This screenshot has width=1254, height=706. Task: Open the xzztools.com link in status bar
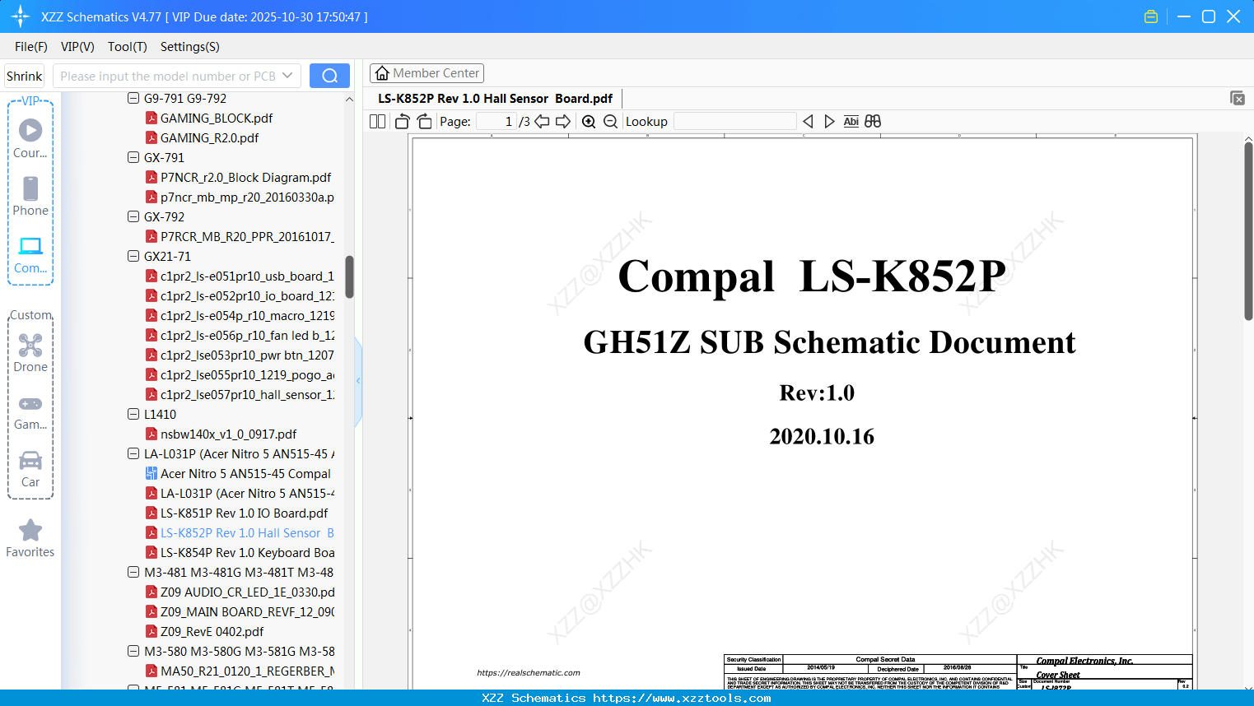coord(682,698)
